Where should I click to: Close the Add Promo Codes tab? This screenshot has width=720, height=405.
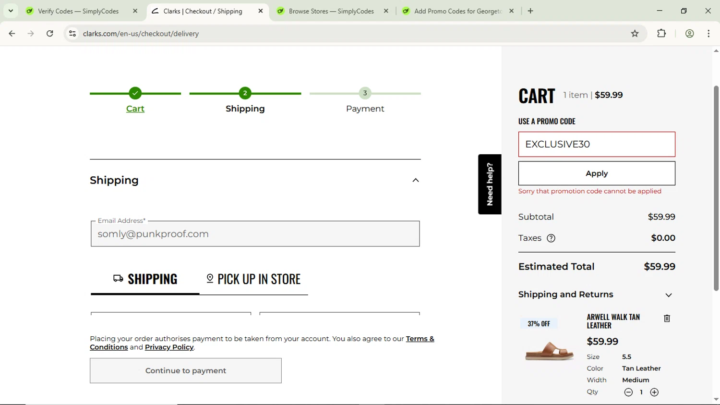[512, 11]
